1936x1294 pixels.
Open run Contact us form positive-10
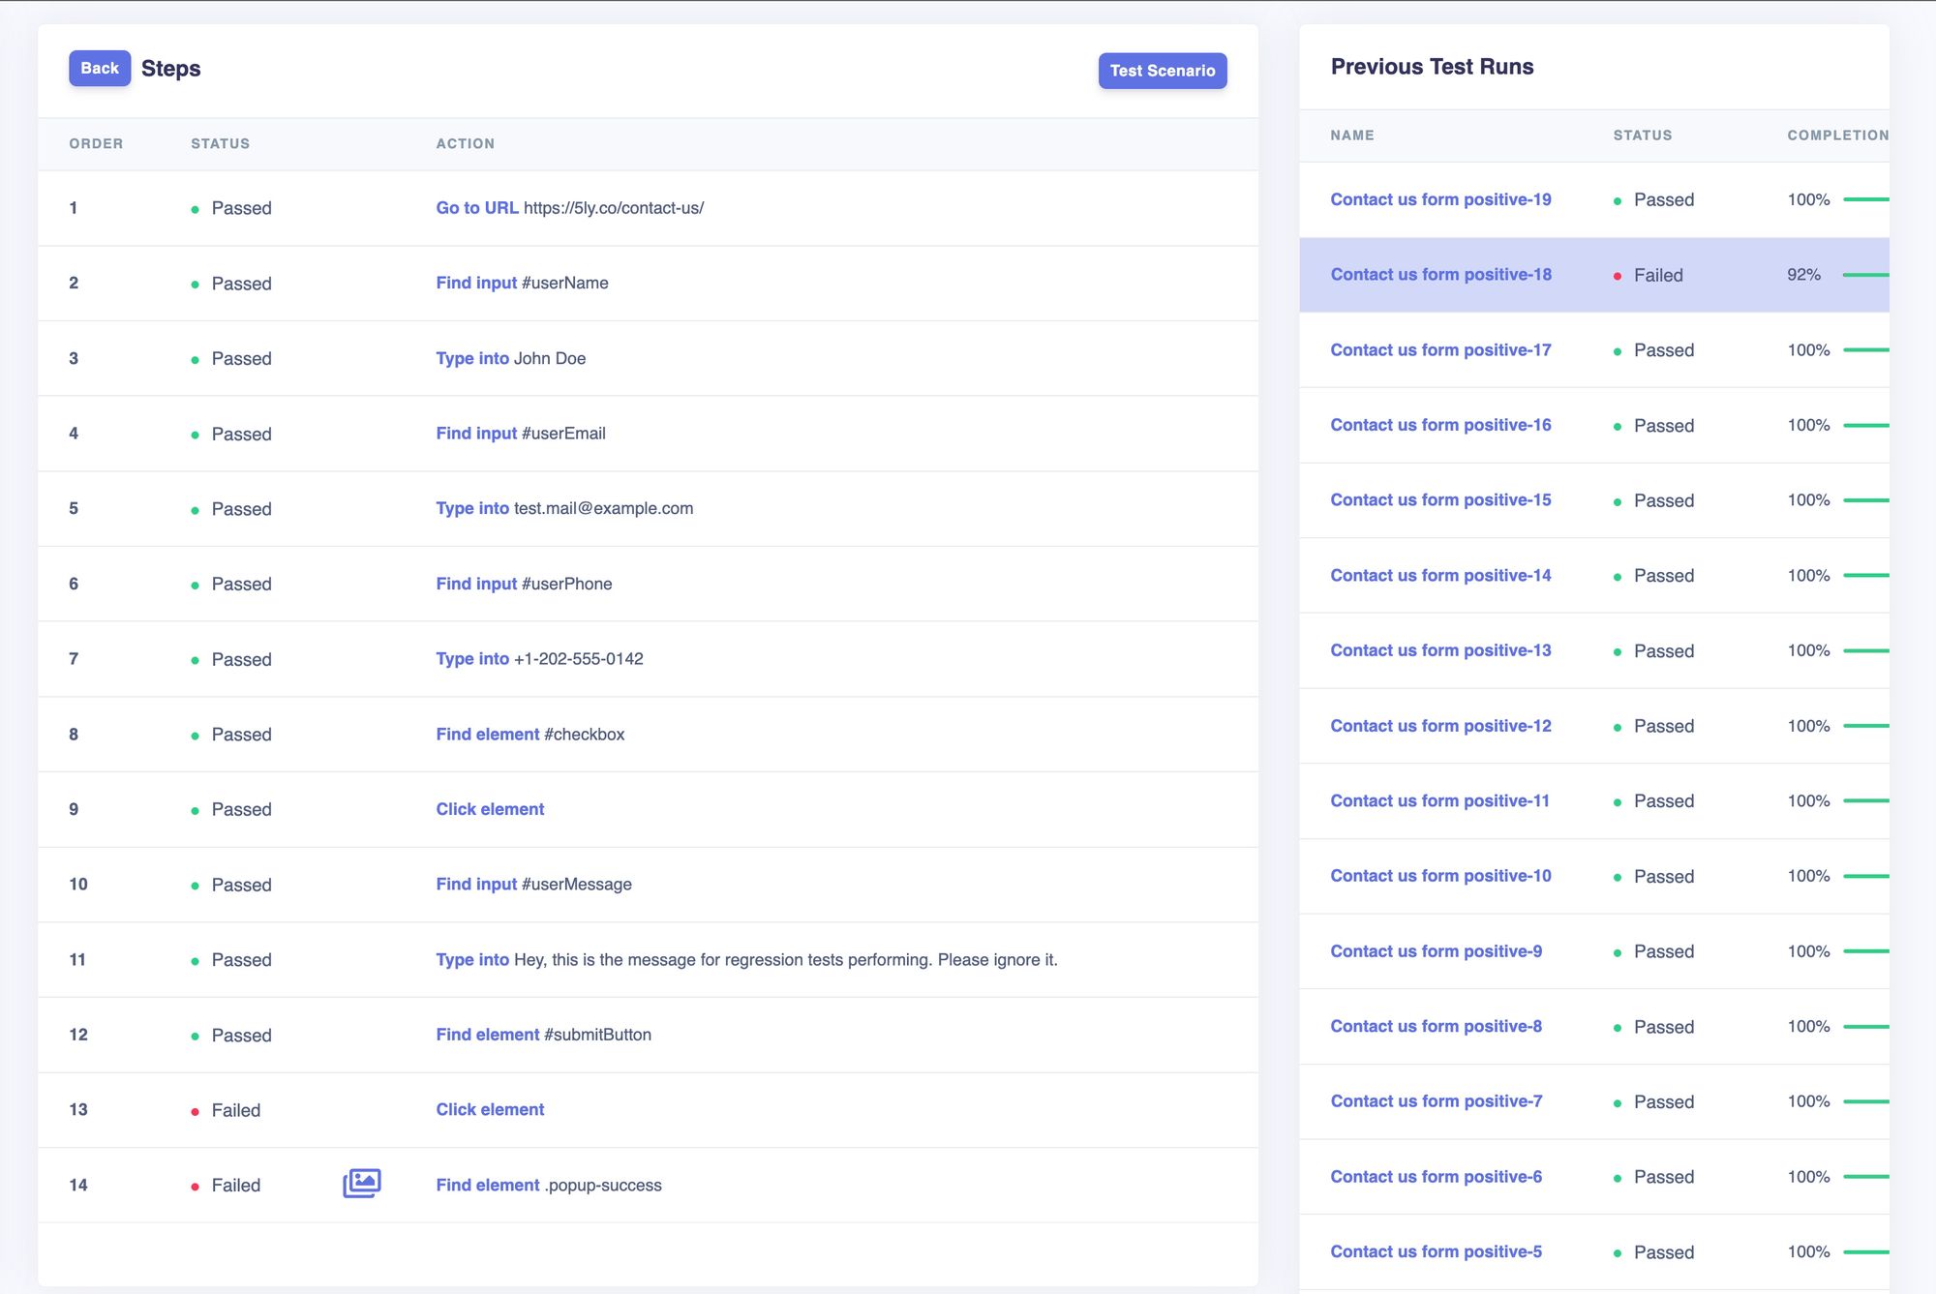pos(1440,876)
